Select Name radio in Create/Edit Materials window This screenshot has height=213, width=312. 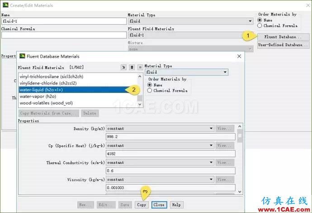pos(260,20)
